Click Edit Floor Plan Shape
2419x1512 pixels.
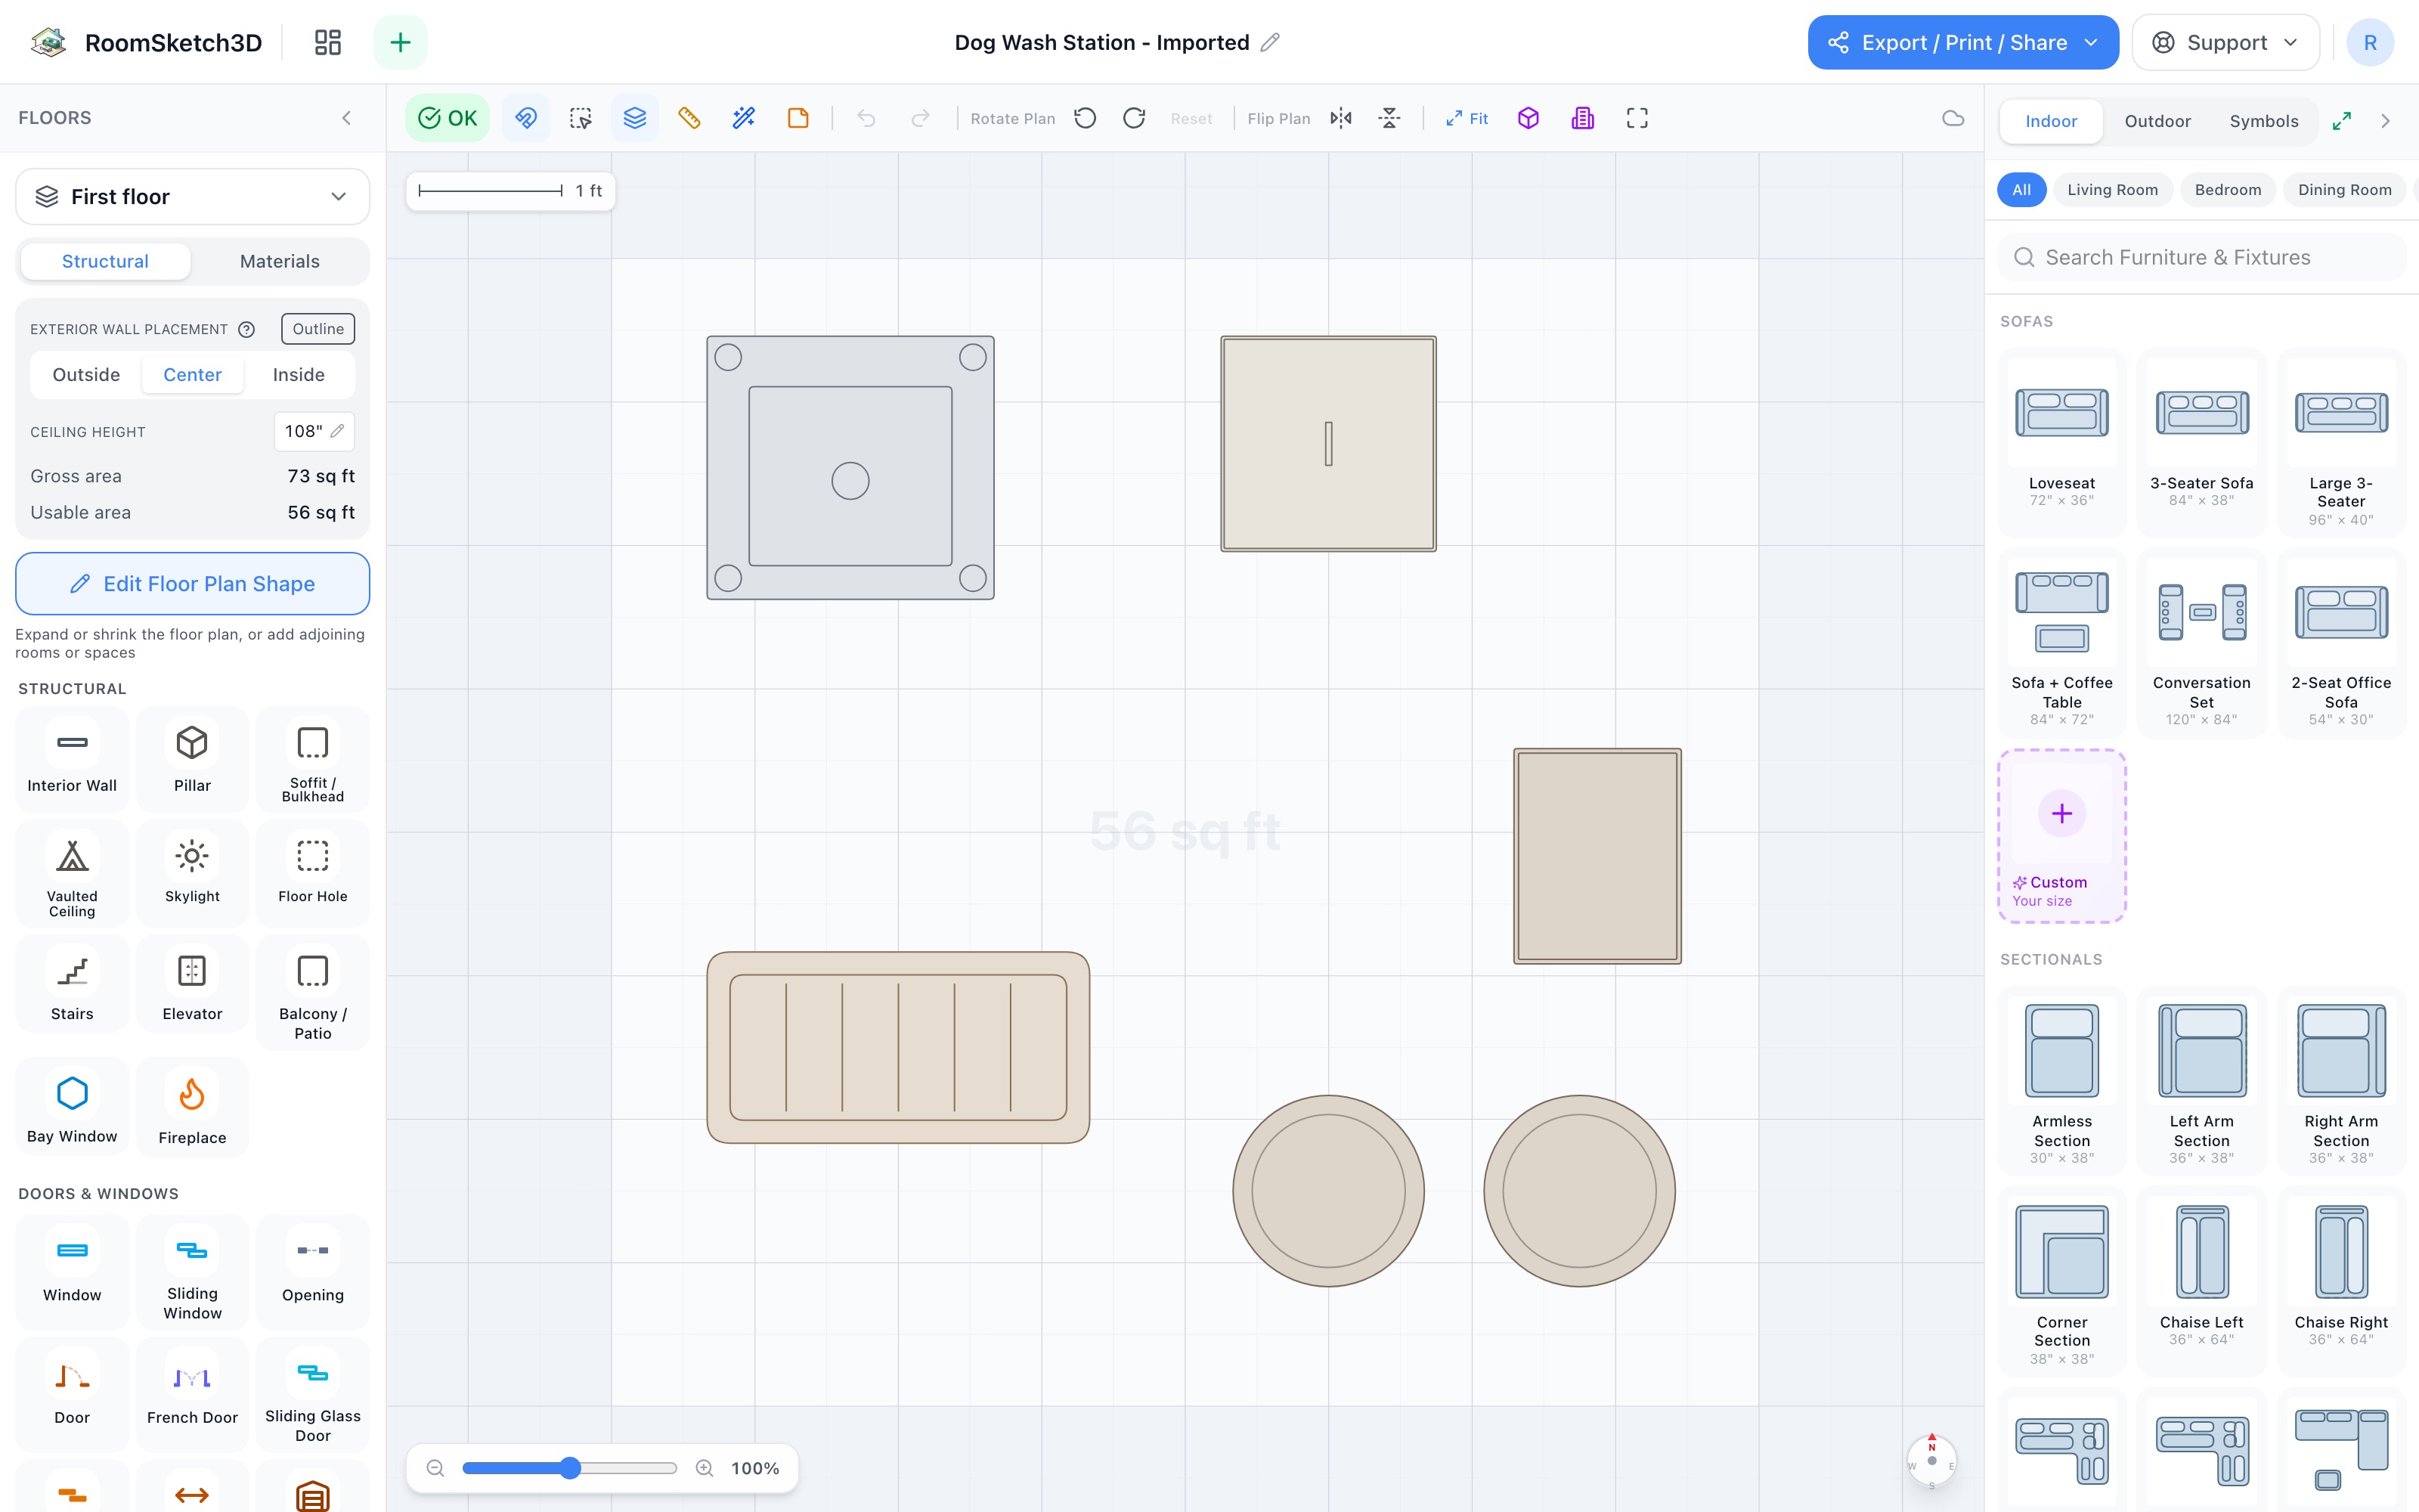[x=193, y=584]
